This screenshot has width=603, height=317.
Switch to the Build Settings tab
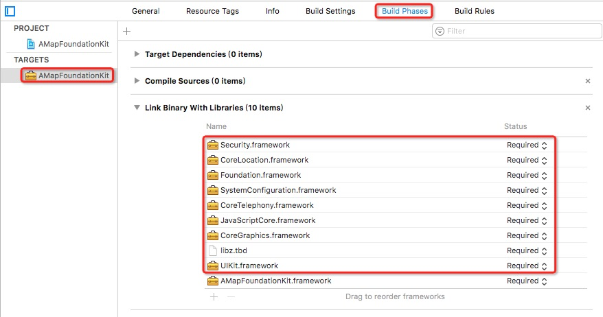point(330,11)
